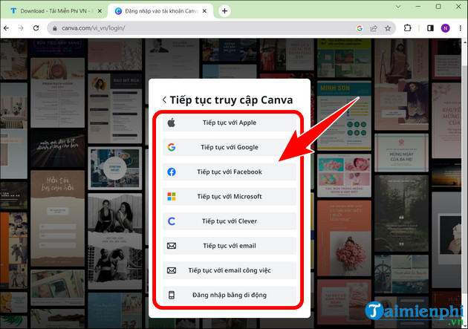Click Tiếp tục với Clever button
Screen dimensions: 468x329
tap(230, 221)
